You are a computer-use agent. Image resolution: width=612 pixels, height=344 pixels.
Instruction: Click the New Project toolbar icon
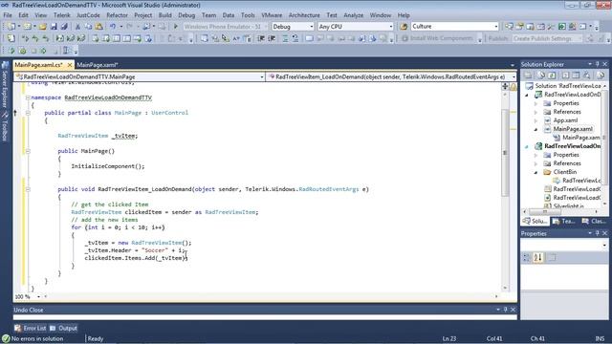coord(11,27)
